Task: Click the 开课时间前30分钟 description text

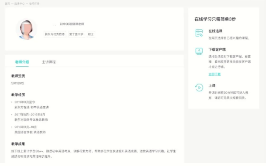Action: coord(228,95)
